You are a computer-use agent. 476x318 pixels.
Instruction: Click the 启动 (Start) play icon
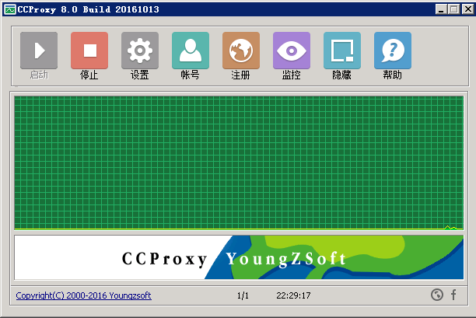click(x=39, y=51)
